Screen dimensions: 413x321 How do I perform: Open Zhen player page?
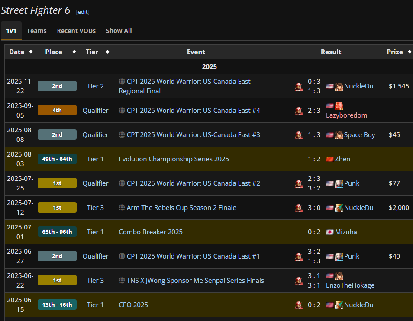pos(342,159)
